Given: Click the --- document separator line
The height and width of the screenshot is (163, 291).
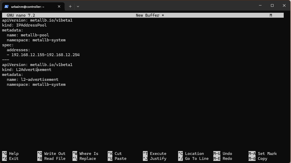Looking at the screenshot, I should [5, 60].
